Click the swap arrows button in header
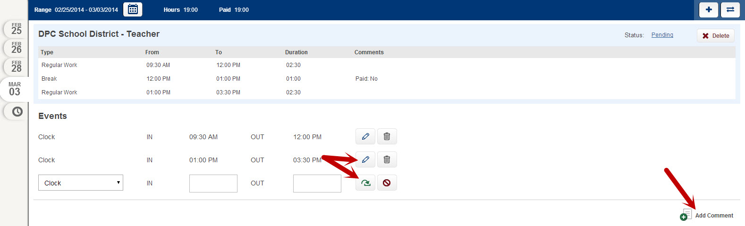Screen dimensions: 745x226 [730, 9]
